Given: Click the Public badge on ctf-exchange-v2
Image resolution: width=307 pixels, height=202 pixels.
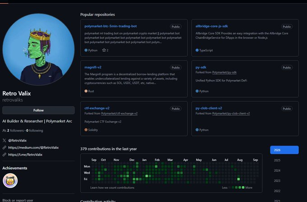Looking at the screenshot, I should [x=176, y=109].
